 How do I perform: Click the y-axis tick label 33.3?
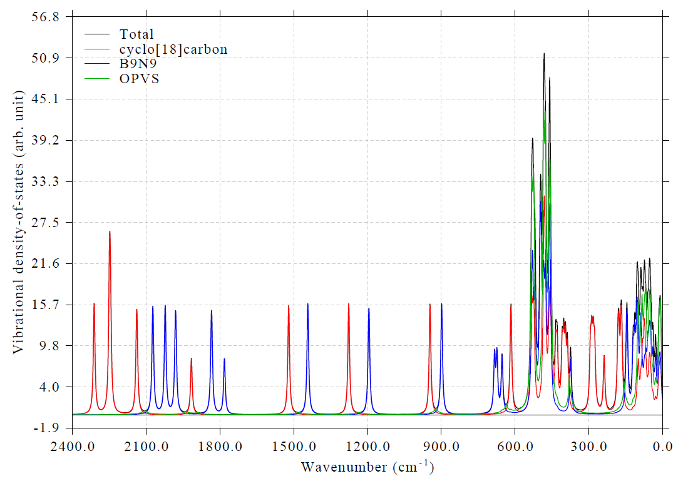tap(45, 181)
